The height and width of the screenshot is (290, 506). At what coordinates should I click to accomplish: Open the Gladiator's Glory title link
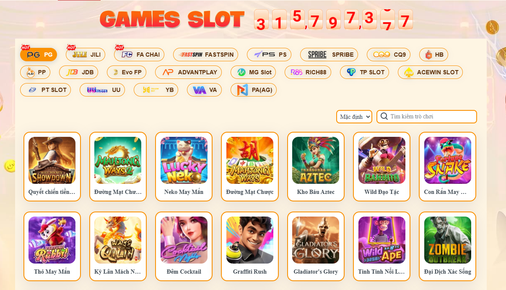(x=316, y=272)
